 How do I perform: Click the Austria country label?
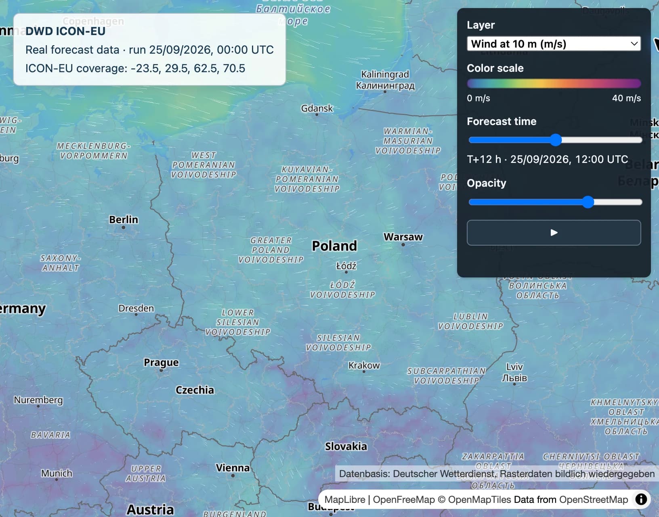(150, 510)
